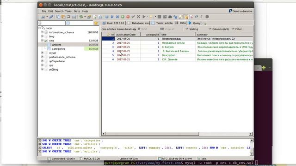Click the blue Help toolbar icon
Screen dimensions: 296x166
click(x=107, y=17)
